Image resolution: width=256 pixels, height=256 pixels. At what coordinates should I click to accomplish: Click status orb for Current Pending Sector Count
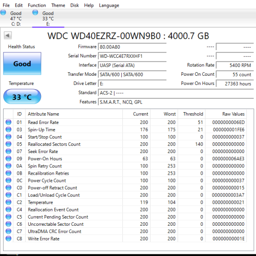click(x=8, y=217)
